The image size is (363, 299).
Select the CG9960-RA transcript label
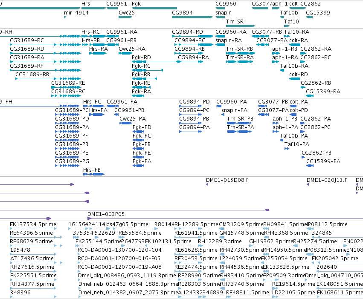tap(231, 32)
